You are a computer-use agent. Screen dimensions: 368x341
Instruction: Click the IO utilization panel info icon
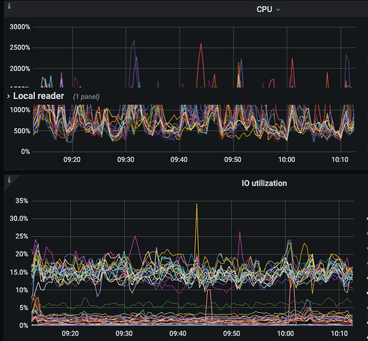click(x=9, y=180)
